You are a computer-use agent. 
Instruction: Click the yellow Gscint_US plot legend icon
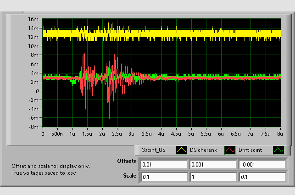pos(181,150)
